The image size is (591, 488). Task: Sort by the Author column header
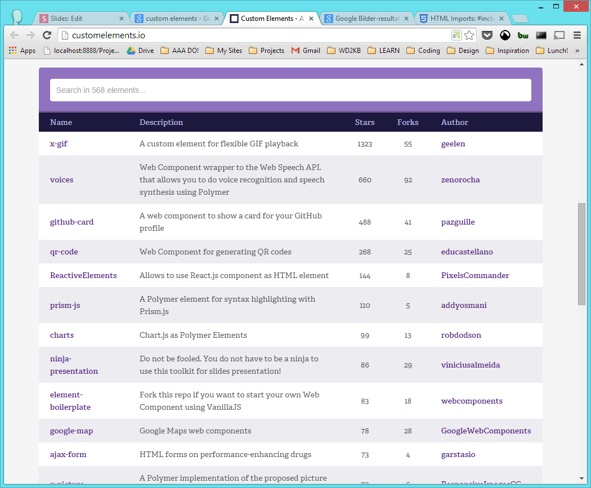[x=455, y=122]
